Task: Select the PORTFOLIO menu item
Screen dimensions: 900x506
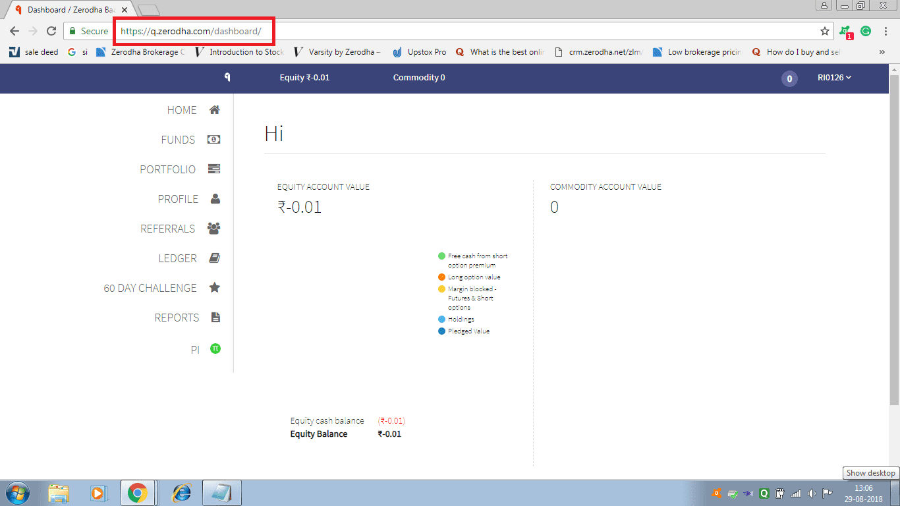Action: (167, 169)
